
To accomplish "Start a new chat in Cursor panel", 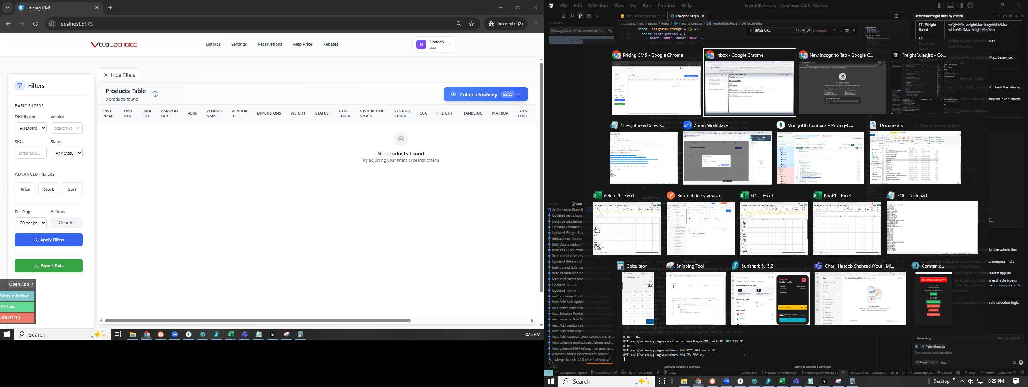I will tap(999, 16).
